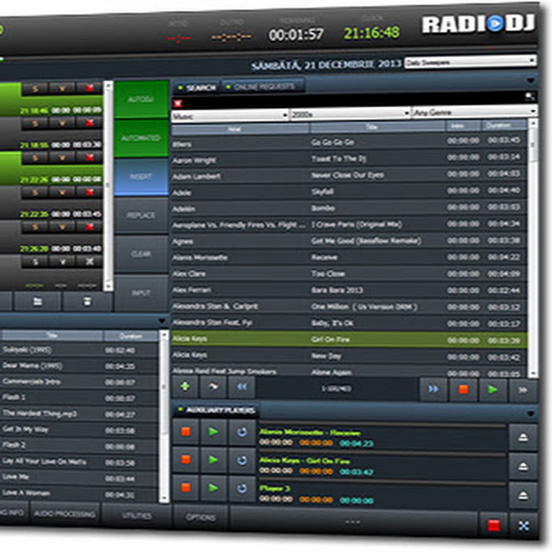The height and width of the screenshot is (552, 552).
Task: Toggle the Automated mode button
Action: click(141, 138)
